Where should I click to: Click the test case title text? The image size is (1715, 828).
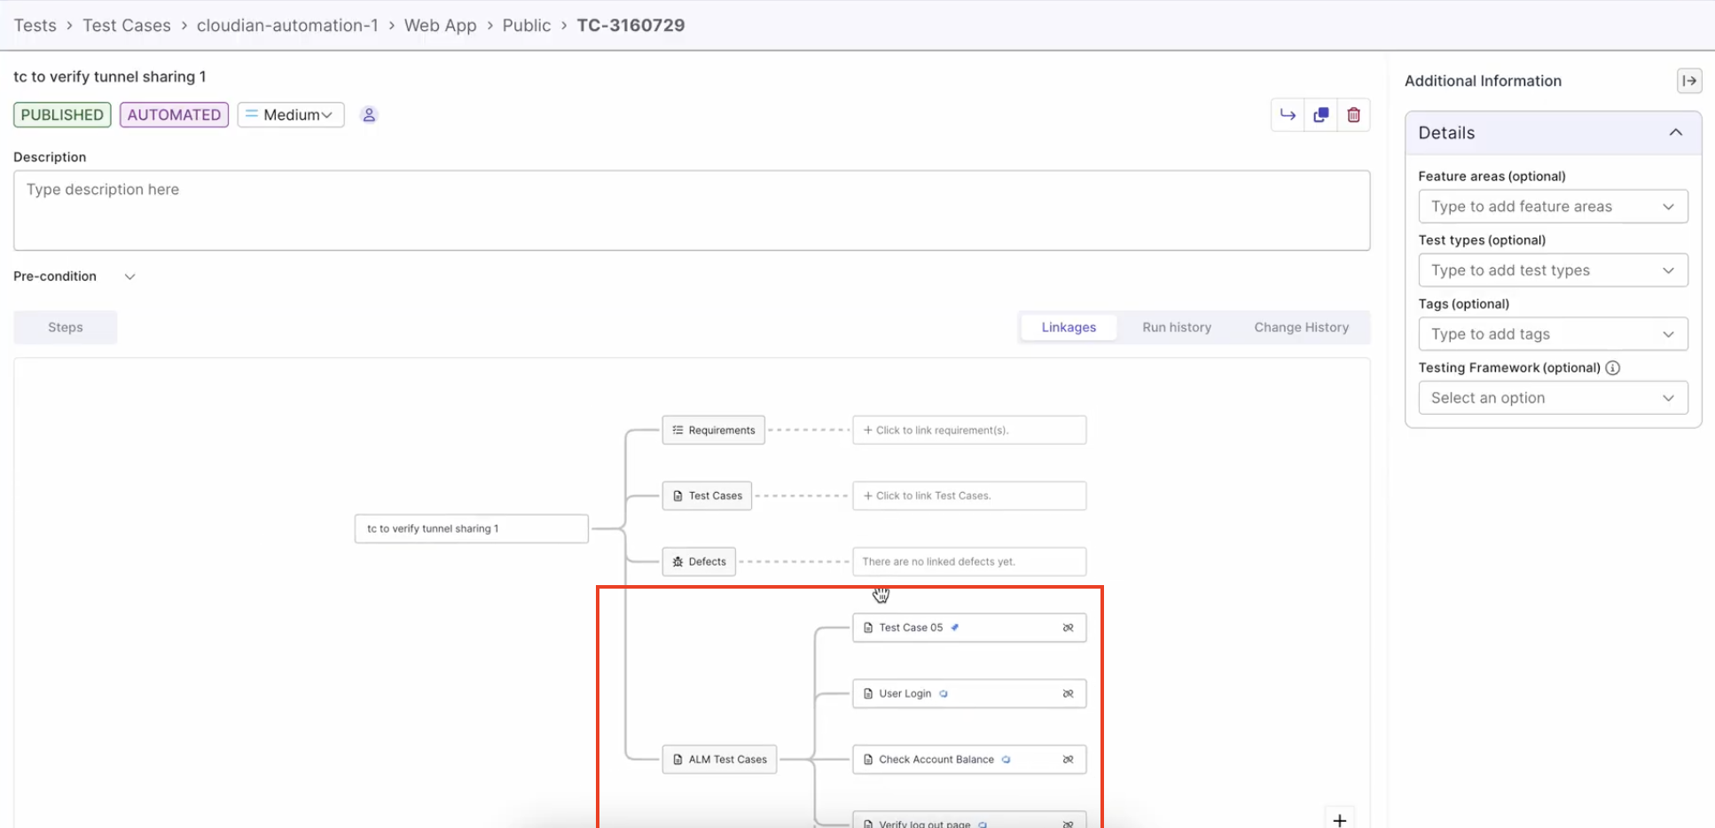tap(110, 77)
